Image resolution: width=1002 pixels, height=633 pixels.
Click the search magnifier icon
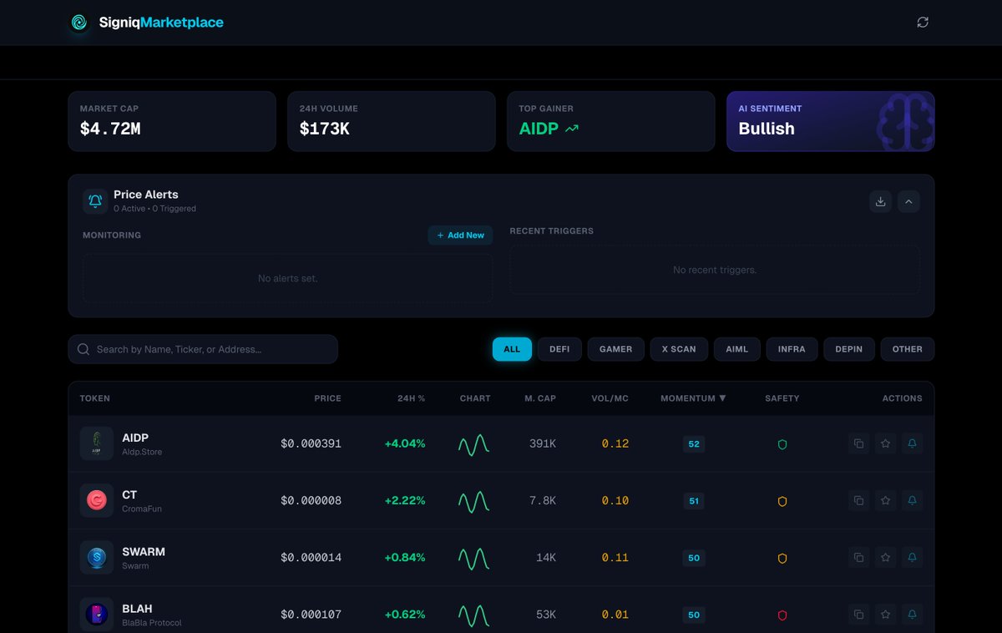83,349
